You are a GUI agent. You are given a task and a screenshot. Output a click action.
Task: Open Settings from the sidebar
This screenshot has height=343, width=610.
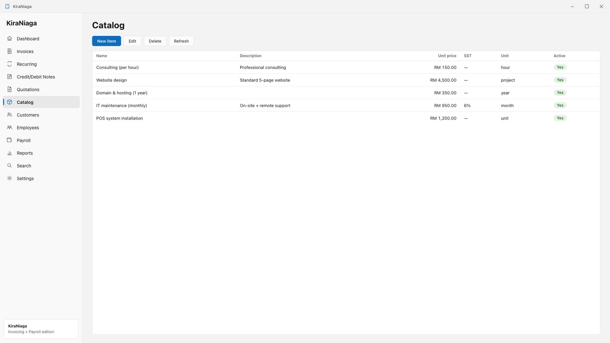click(x=41, y=178)
